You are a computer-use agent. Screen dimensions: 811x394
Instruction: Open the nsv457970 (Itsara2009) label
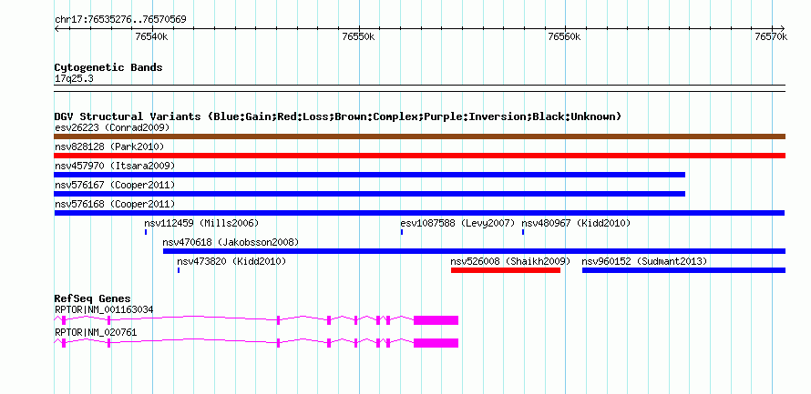pos(115,166)
